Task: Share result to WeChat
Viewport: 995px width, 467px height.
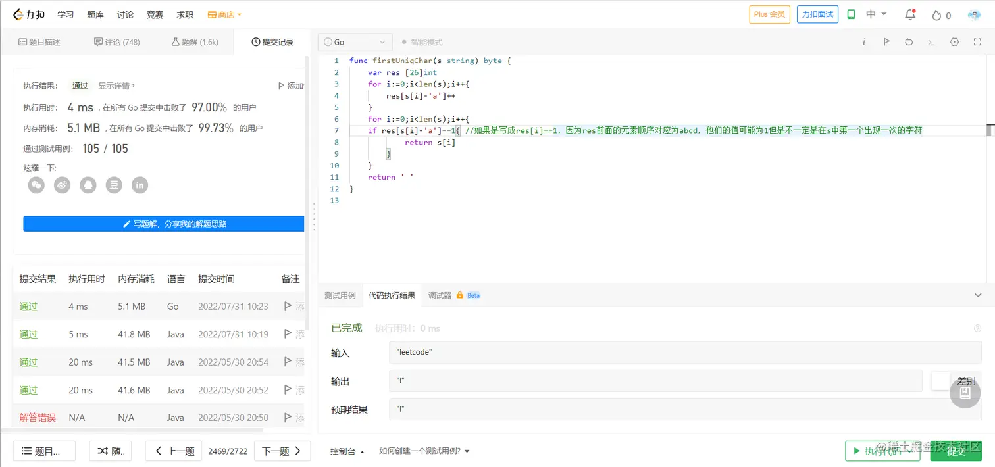Action: point(36,185)
